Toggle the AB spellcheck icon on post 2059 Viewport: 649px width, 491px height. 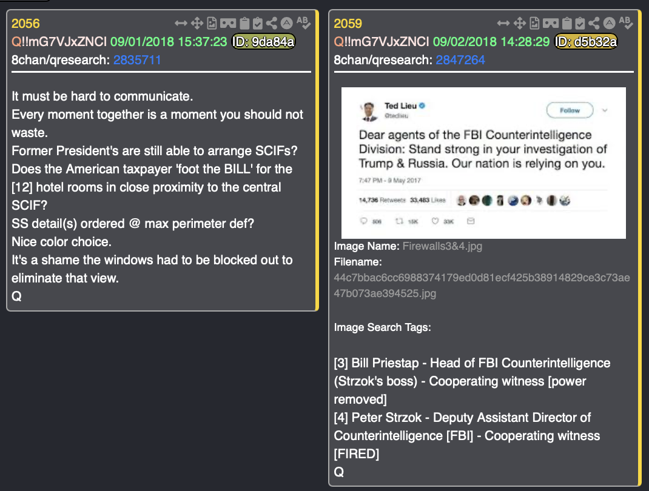point(626,23)
